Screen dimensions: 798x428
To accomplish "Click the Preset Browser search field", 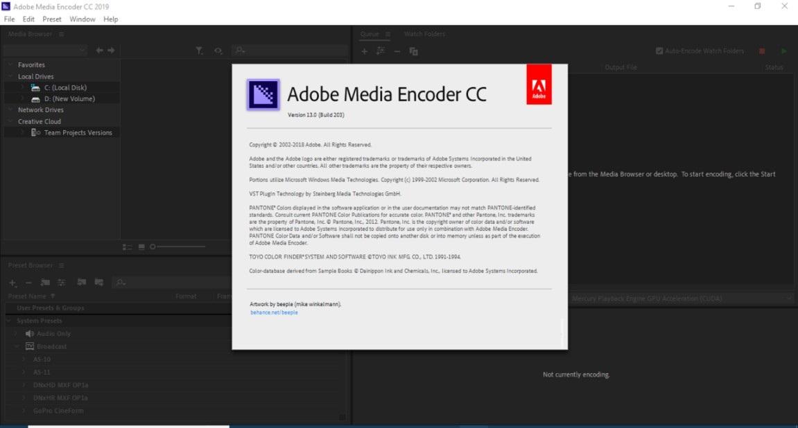I will (x=172, y=282).
